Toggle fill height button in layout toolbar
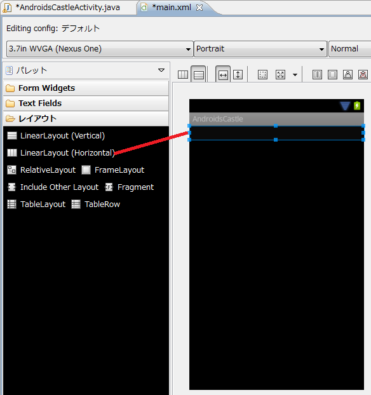 coord(238,74)
